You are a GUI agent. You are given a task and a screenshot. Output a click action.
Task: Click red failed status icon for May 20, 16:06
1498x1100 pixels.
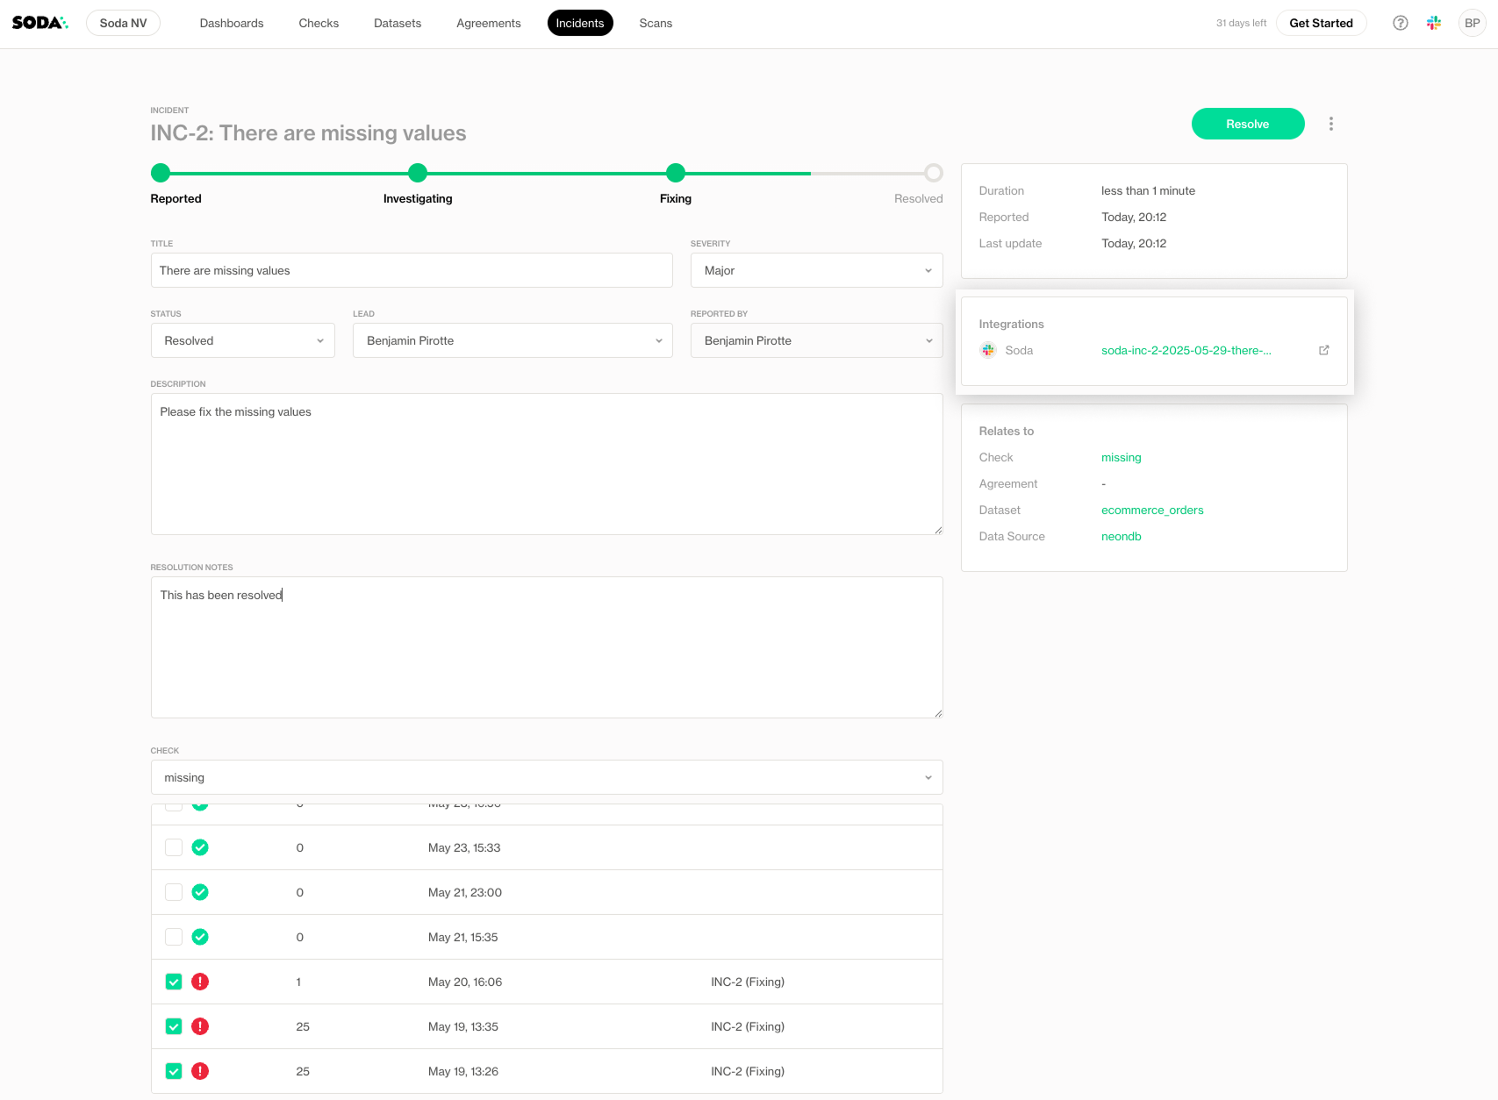(200, 982)
